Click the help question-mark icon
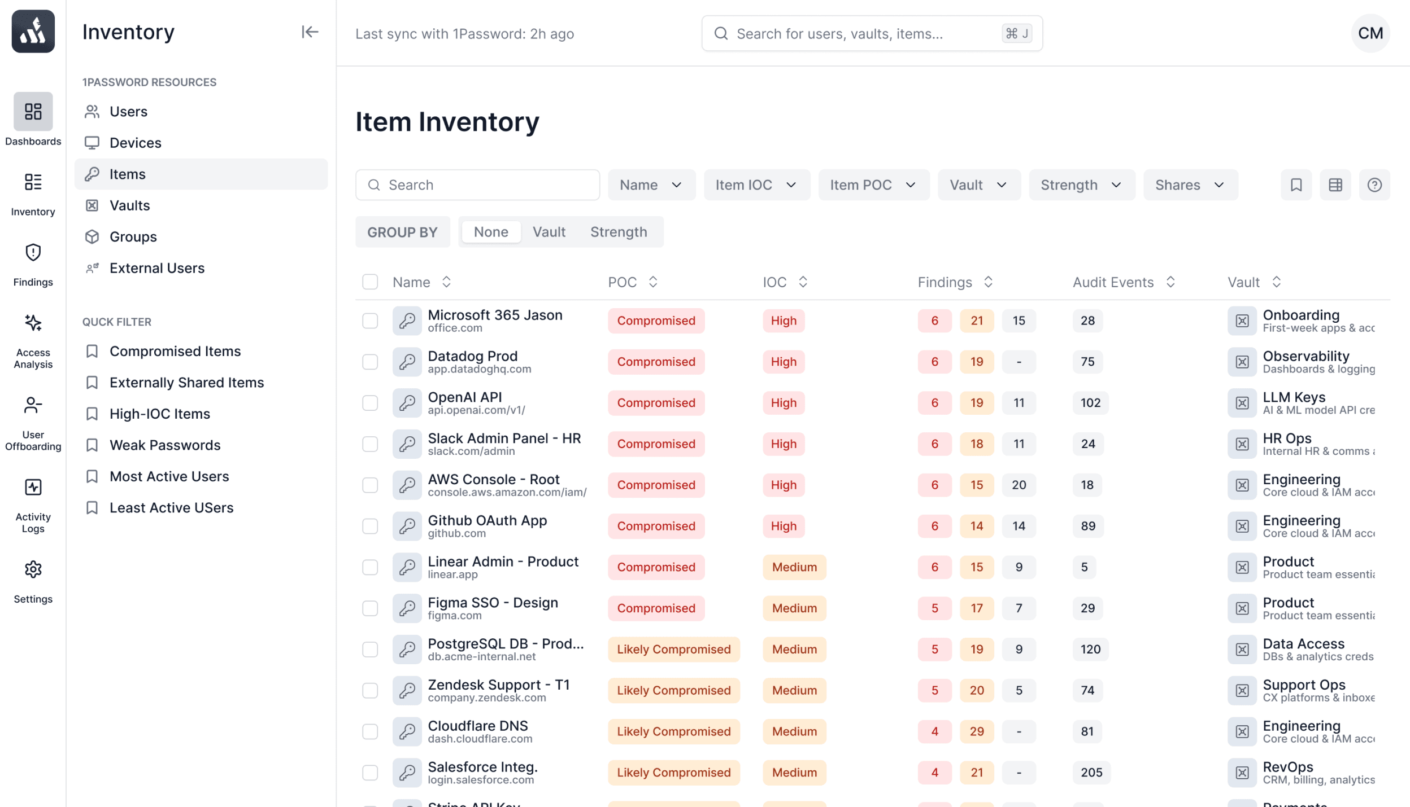This screenshot has height=807, width=1410. (1374, 185)
